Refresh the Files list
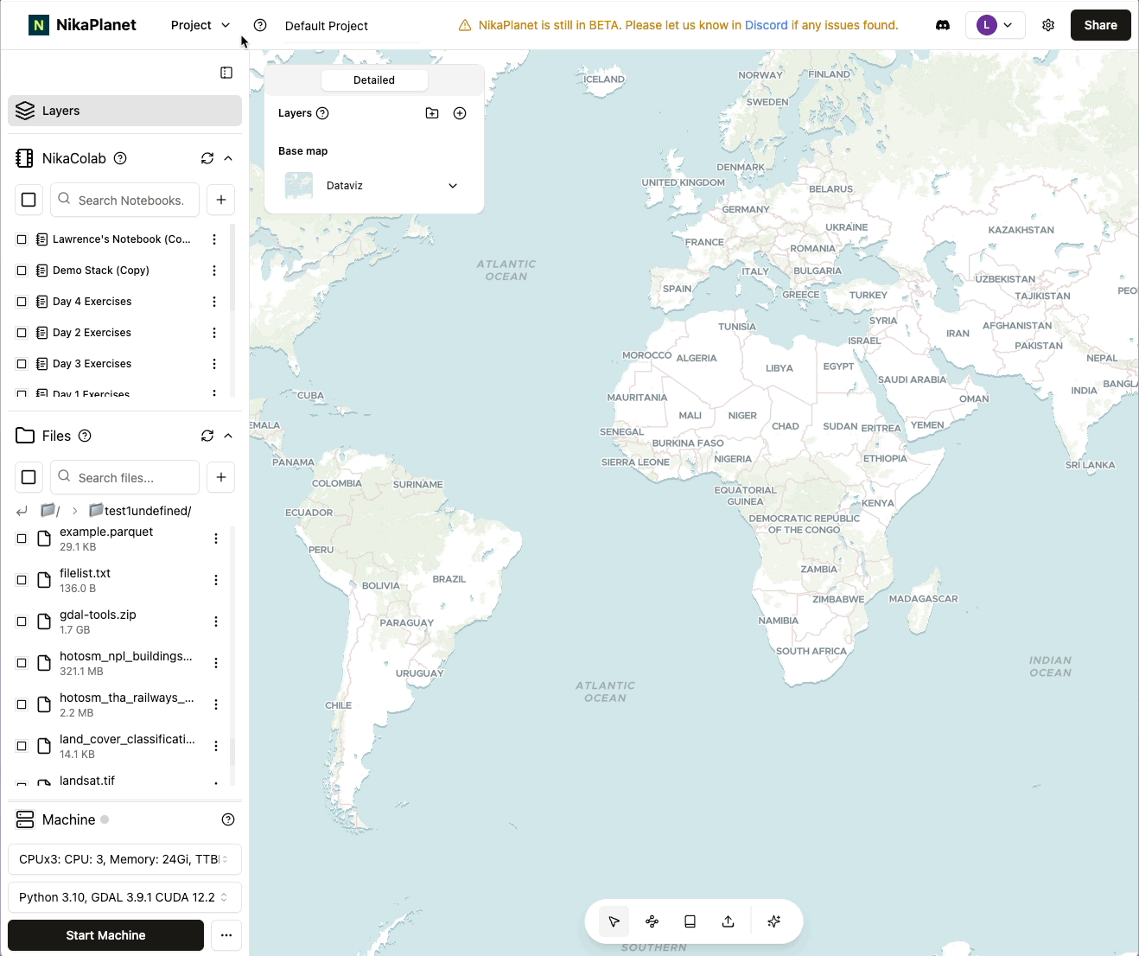 coord(207,436)
